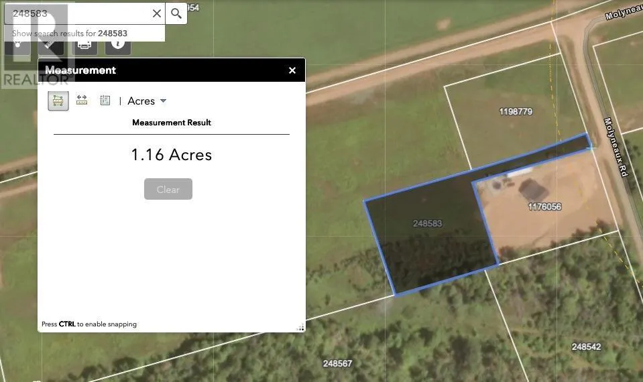This screenshot has width=643, height=382.
Task: Click the 'Measurement Result' heading
Action: coord(172,123)
